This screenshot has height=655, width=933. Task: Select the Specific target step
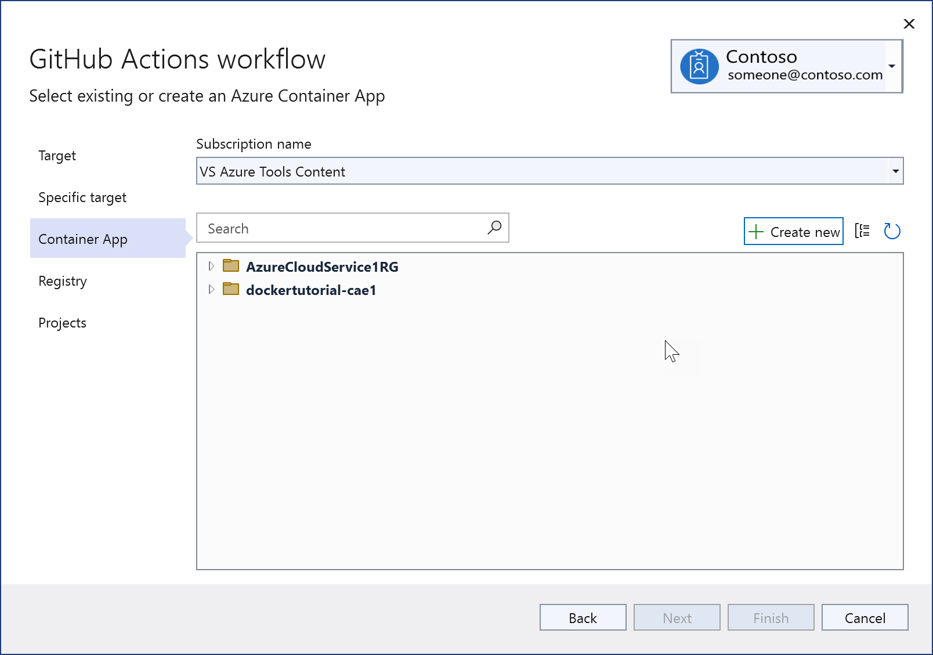pos(82,197)
